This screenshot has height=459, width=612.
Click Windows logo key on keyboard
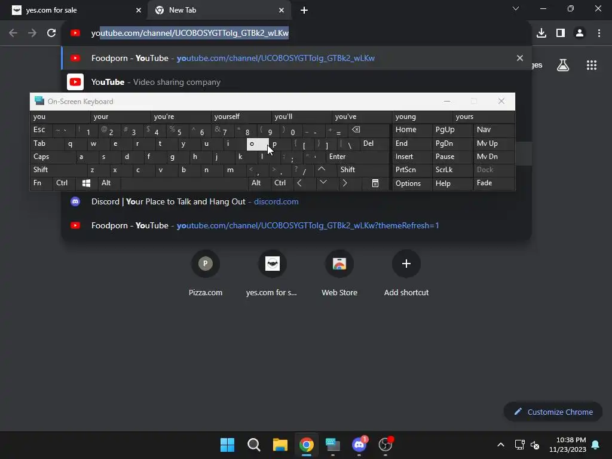(87, 183)
